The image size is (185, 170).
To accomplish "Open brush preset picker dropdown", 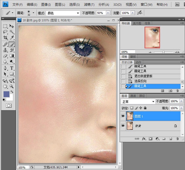I will point(34,13).
